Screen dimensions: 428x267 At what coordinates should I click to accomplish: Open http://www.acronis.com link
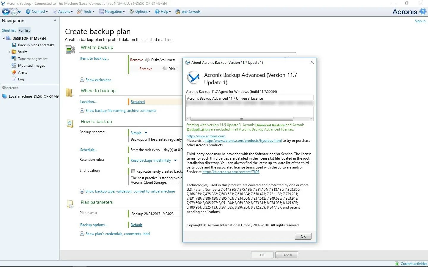coord(206,136)
